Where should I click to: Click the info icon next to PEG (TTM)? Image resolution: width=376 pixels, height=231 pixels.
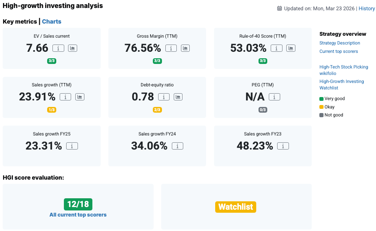tap(274, 97)
